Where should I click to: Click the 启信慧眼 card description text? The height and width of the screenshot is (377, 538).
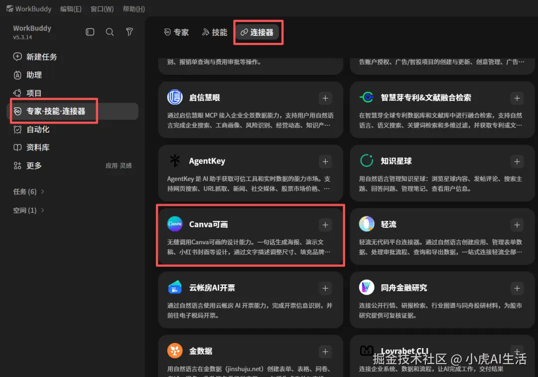pos(250,120)
